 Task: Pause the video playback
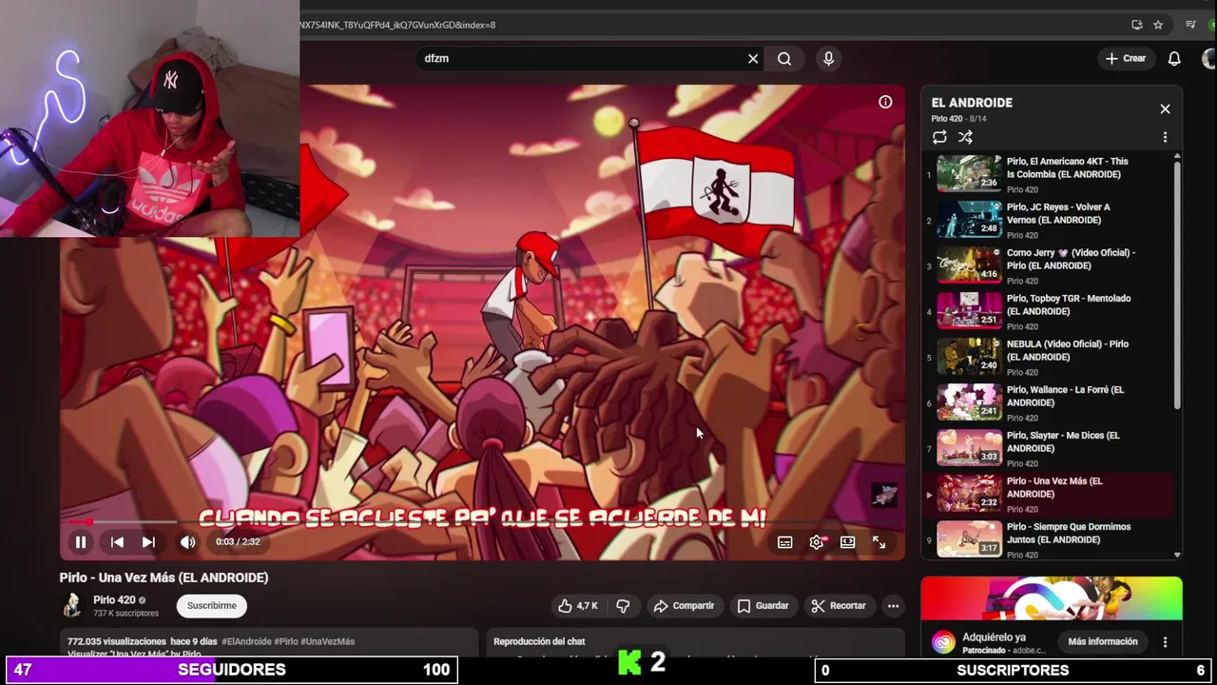click(x=81, y=542)
